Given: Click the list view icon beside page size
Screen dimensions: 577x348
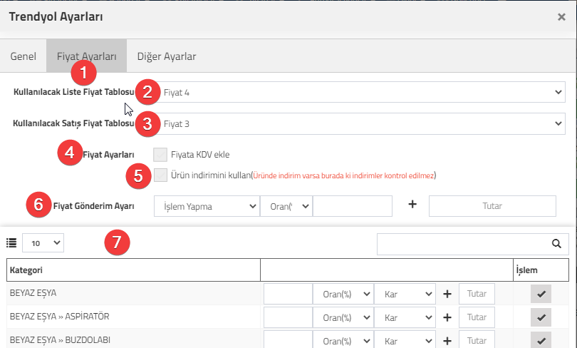Looking at the screenshot, I should click(11, 243).
